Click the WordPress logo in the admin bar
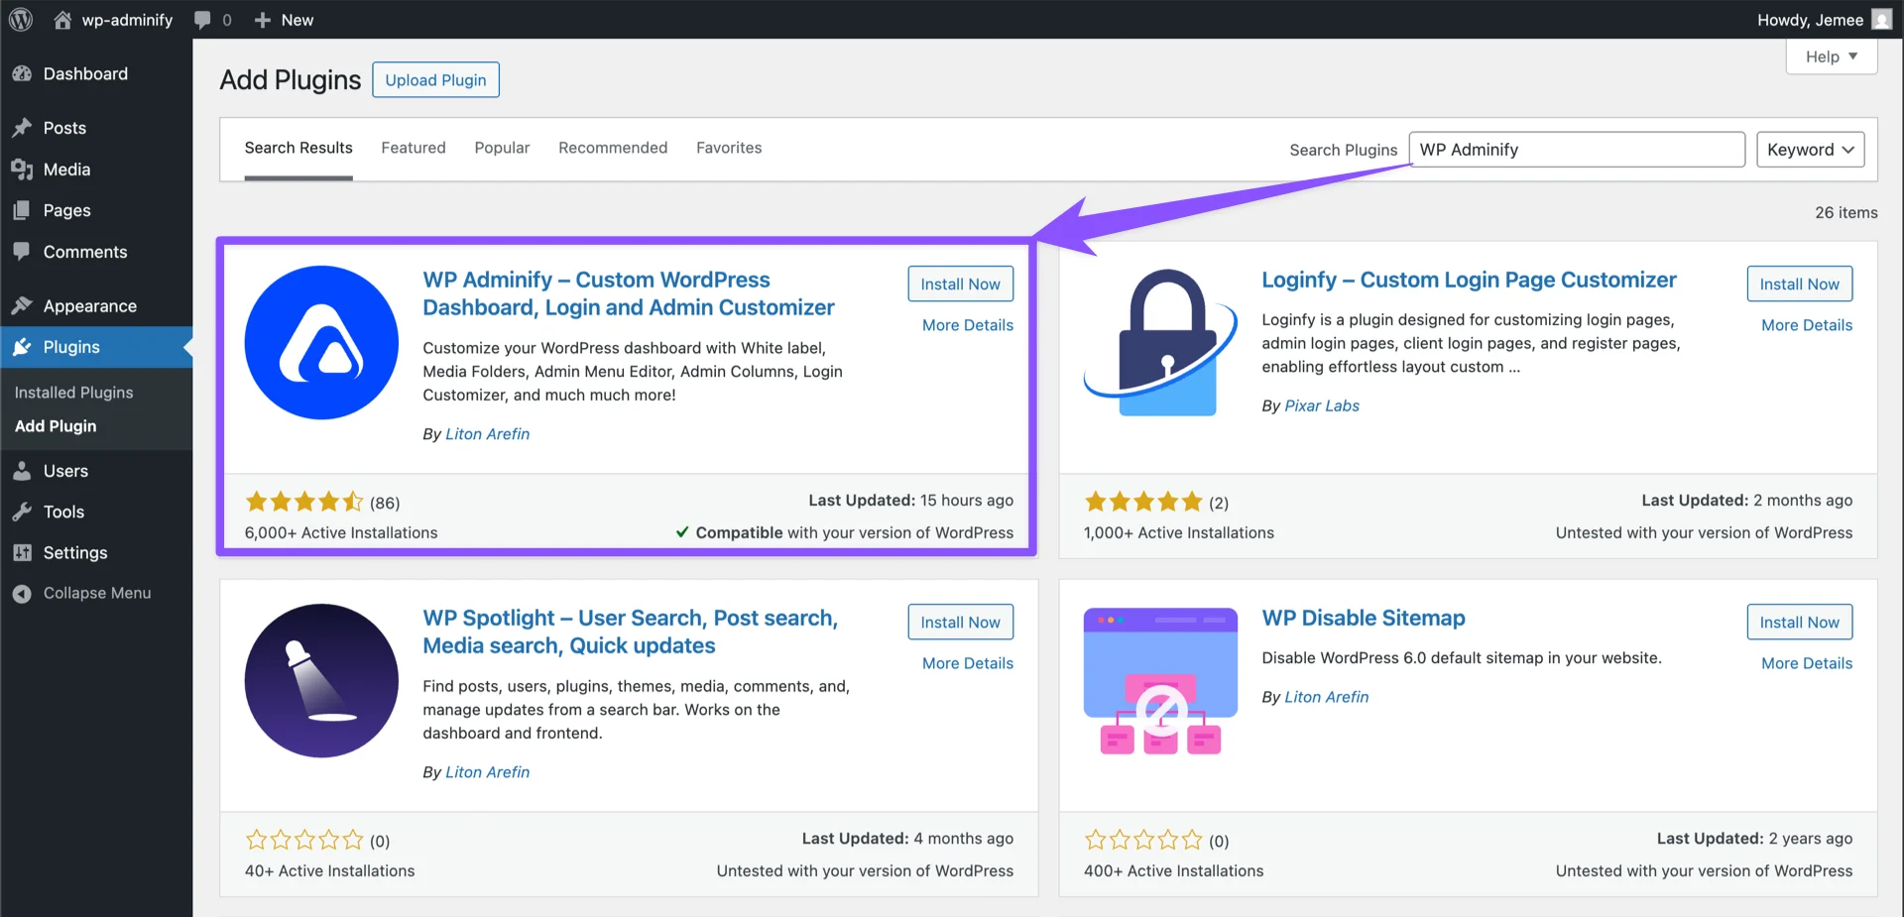The image size is (1904, 917). [21, 19]
